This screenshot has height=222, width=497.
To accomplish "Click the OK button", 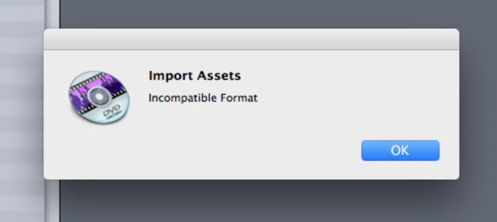I will [x=400, y=150].
